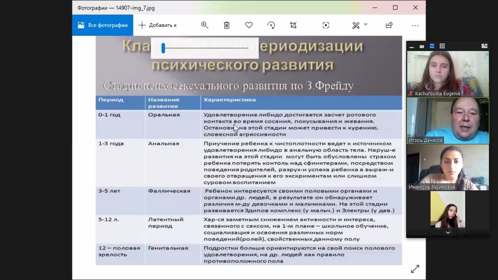
Task: Share the photo using share icon
Action: pos(389,25)
